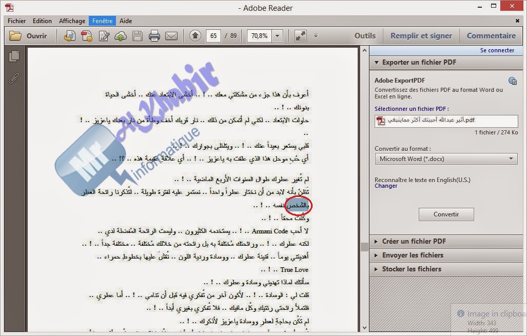This screenshot has height=336, width=527.
Task: Open the Fenêtre menu
Action: click(x=103, y=21)
